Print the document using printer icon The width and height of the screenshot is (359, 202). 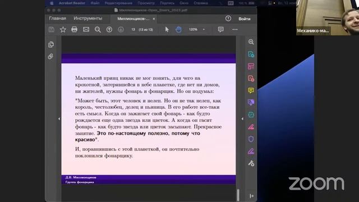pos(74,29)
